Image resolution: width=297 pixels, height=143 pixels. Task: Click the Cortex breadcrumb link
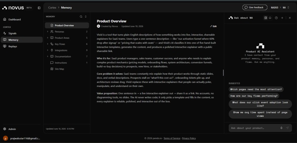[x=52, y=8]
